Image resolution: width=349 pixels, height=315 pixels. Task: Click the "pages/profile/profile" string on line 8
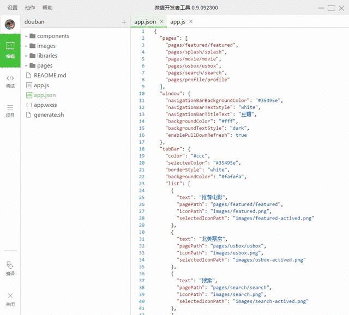(197, 80)
